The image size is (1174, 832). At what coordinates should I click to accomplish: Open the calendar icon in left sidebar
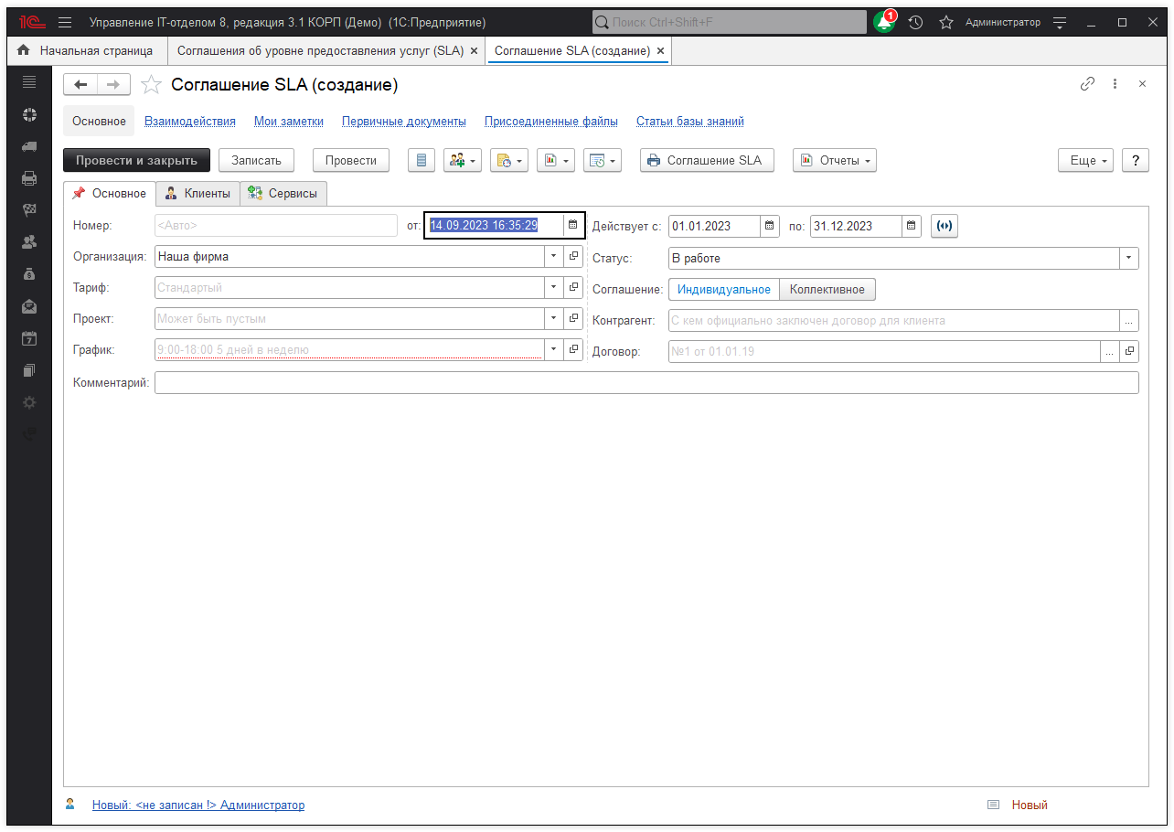[x=29, y=338]
